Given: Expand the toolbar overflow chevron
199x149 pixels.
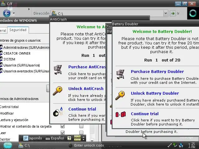Looking at the screenshot, I should [29, 9].
